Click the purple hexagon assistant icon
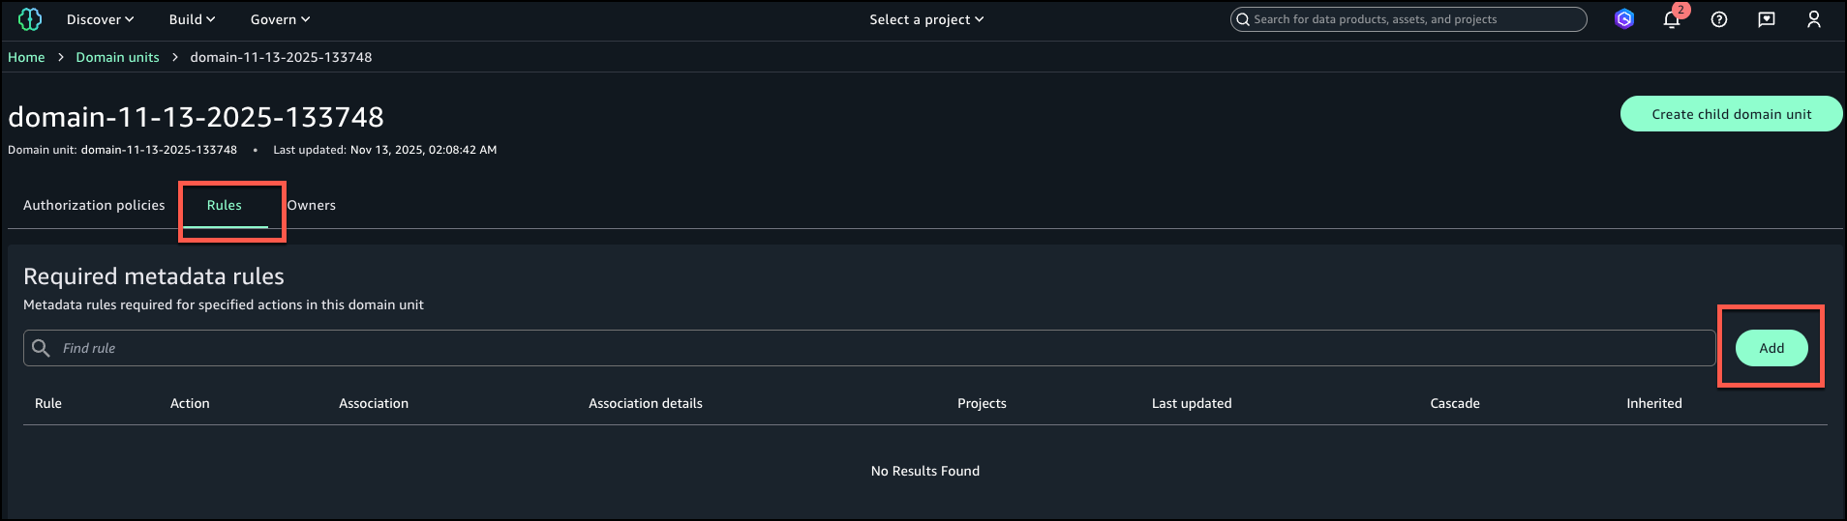 [1624, 19]
